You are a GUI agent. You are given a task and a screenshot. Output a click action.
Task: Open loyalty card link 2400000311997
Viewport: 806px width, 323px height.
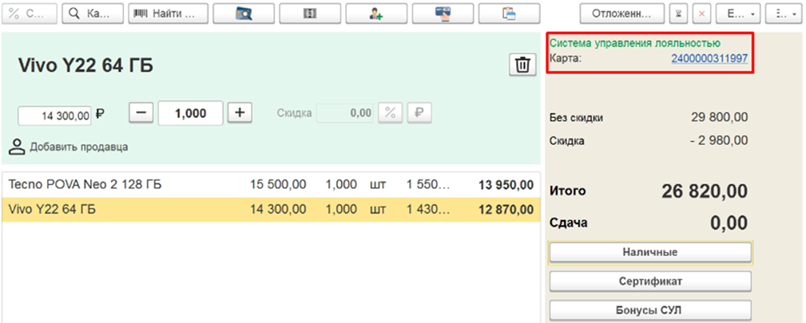tap(709, 58)
